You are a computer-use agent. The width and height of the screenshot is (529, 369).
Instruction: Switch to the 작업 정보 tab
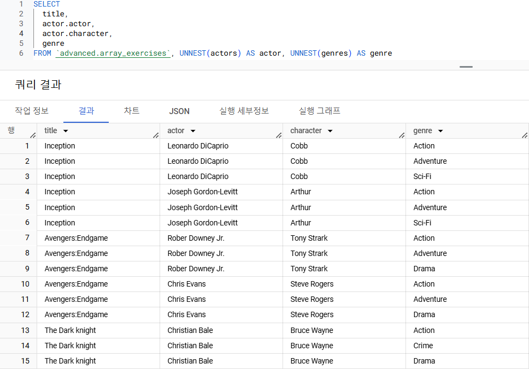tap(32, 111)
